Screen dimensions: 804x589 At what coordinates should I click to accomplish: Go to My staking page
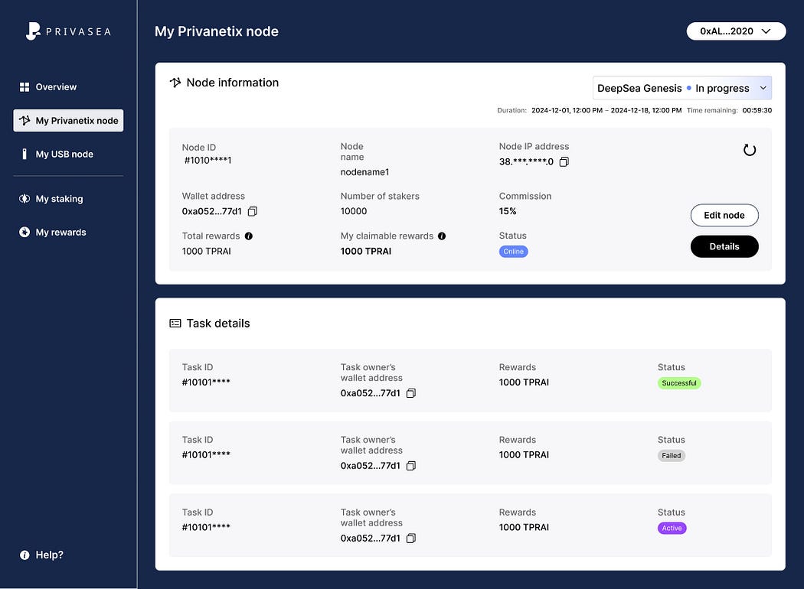click(51, 199)
